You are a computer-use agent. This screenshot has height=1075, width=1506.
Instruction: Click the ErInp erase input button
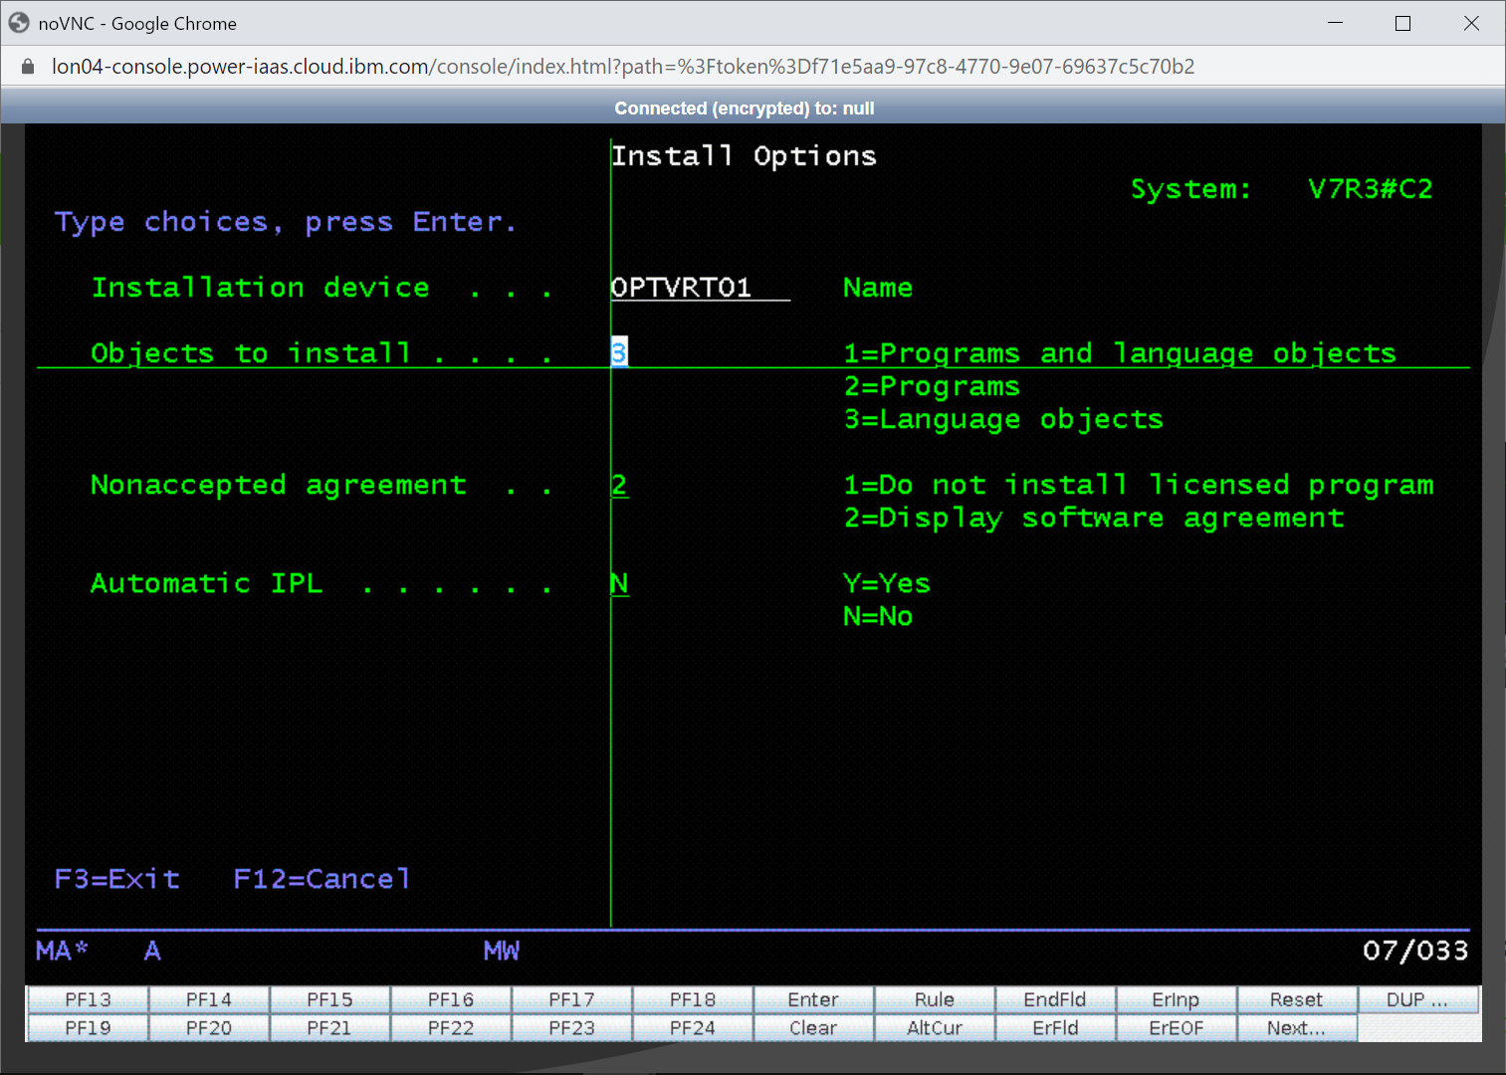click(x=1177, y=999)
